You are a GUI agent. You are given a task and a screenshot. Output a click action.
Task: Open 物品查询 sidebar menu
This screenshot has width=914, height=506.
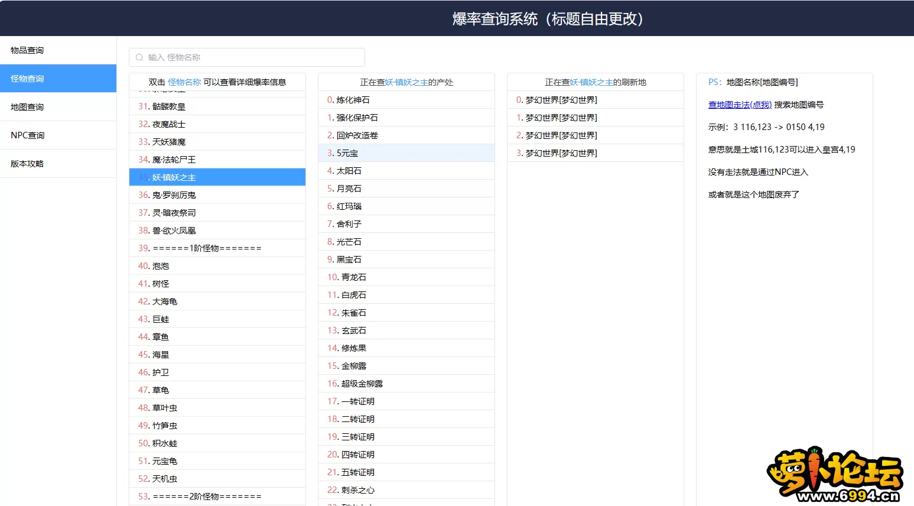pos(58,50)
